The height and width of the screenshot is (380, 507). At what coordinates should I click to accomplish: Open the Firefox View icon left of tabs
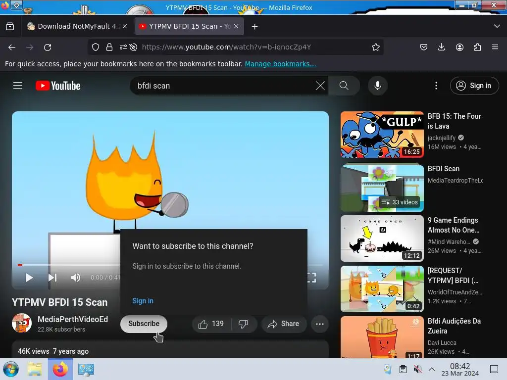pyautogui.click(x=10, y=27)
